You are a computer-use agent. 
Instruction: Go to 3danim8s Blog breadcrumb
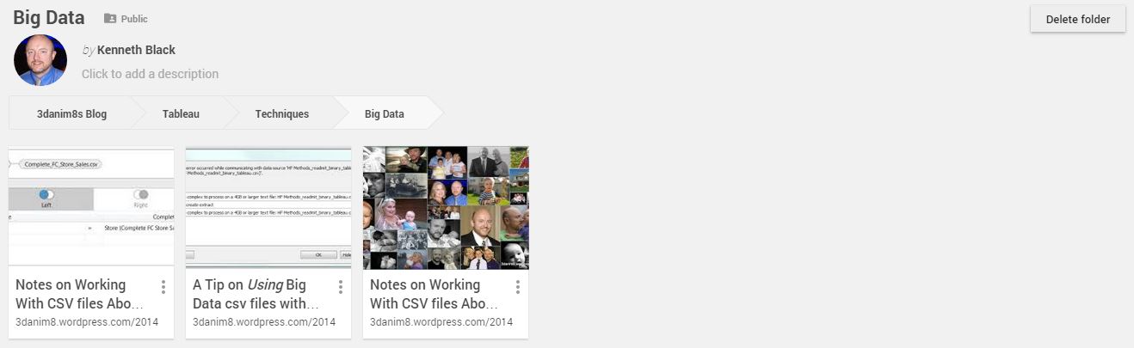point(72,113)
